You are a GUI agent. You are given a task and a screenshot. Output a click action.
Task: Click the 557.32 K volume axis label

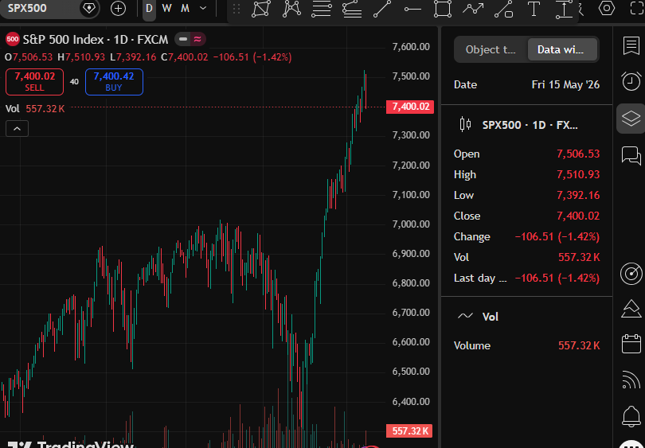point(409,430)
